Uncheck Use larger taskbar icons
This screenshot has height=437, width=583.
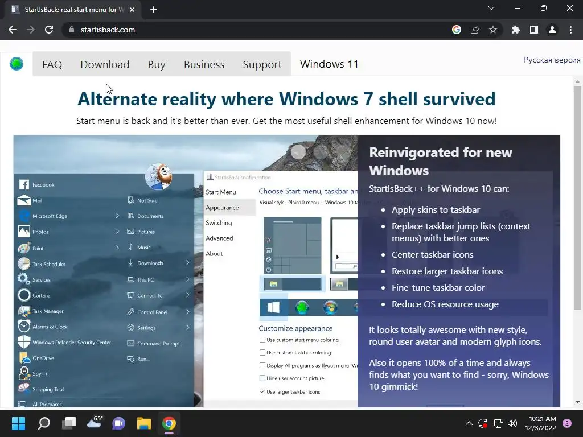point(262,391)
